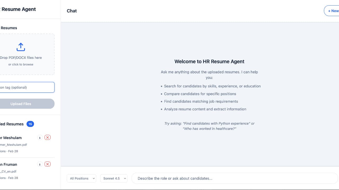Click the blue '15' resumes count badge

click(30, 124)
